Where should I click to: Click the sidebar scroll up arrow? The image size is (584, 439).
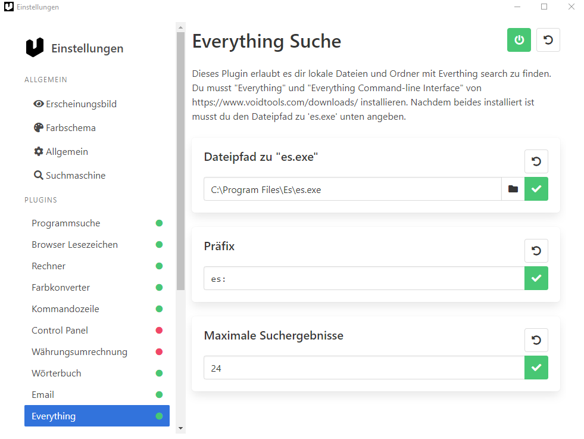click(180, 27)
